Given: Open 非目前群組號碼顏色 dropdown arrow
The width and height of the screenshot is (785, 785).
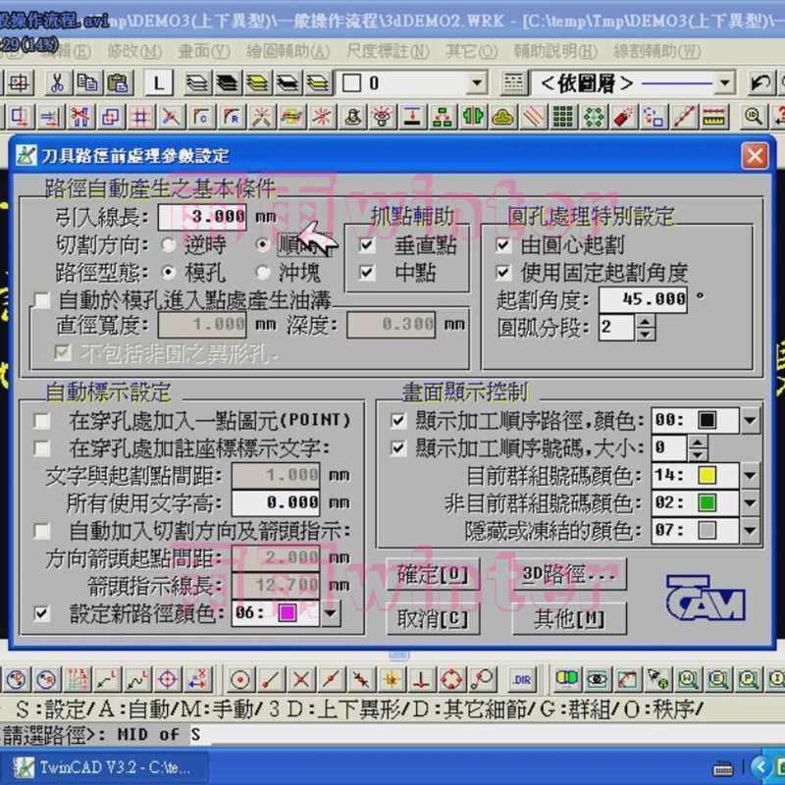Looking at the screenshot, I should [750, 502].
